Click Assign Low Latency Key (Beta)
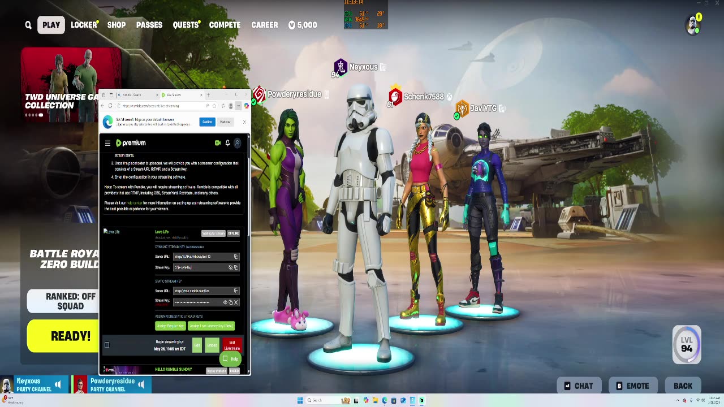Image resolution: width=724 pixels, height=407 pixels. click(211, 326)
